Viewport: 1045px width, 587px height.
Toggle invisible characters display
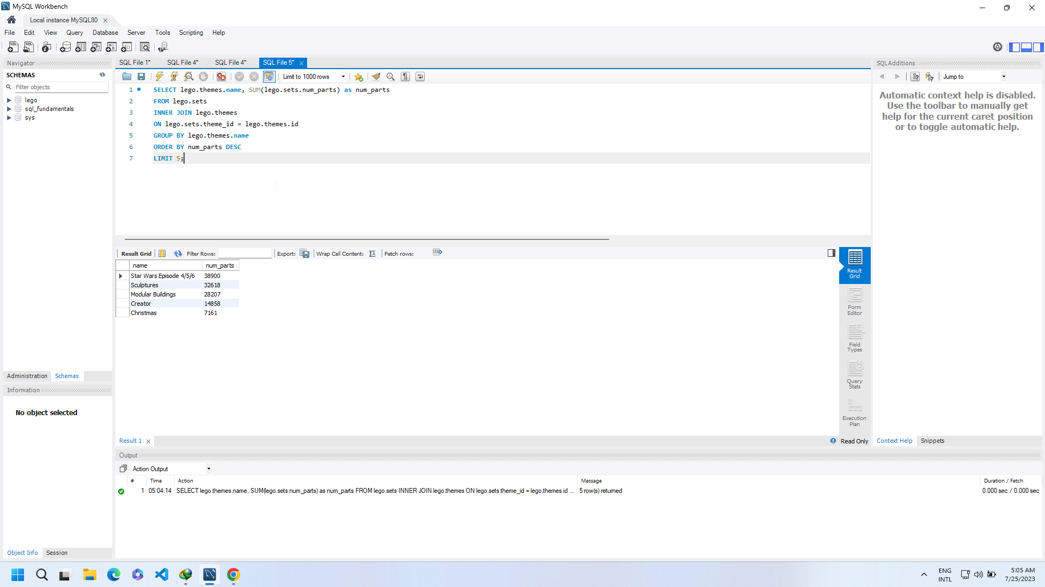(406, 77)
